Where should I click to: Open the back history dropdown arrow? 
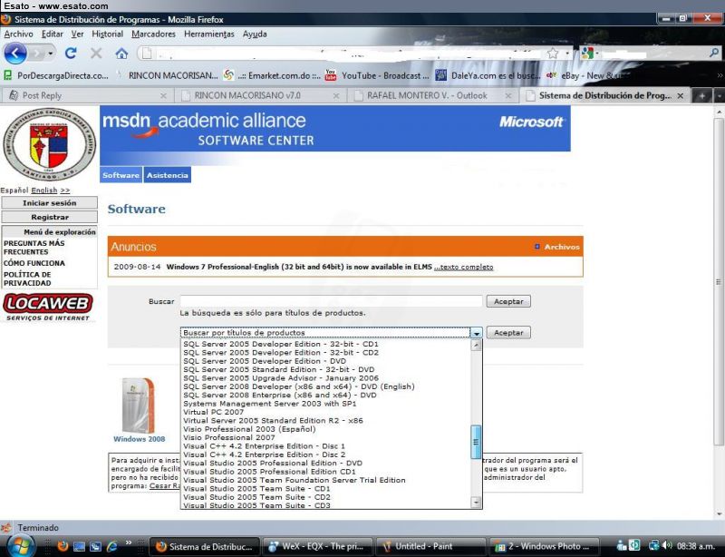[x=51, y=54]
